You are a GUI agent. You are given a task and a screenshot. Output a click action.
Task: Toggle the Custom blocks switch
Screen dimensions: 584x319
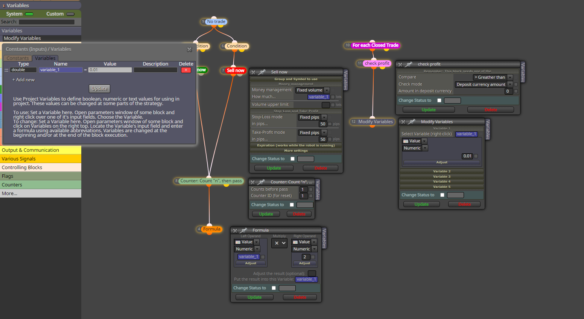(x=70, y=14)
